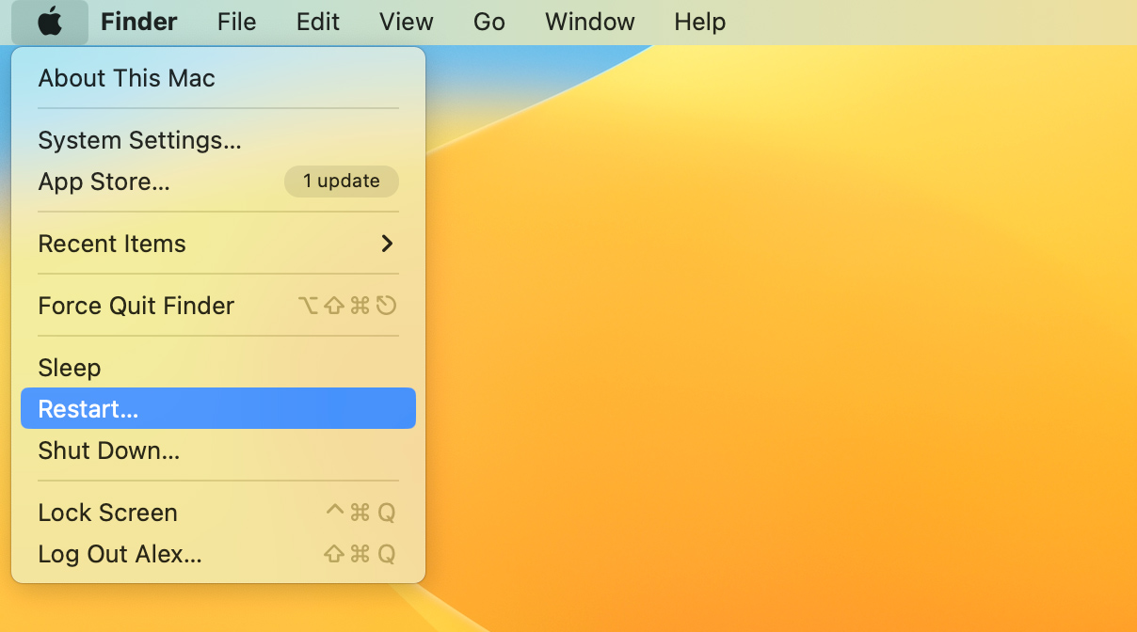Choose About This Mac
The image size is (1137, 632).
pos(218,78)
